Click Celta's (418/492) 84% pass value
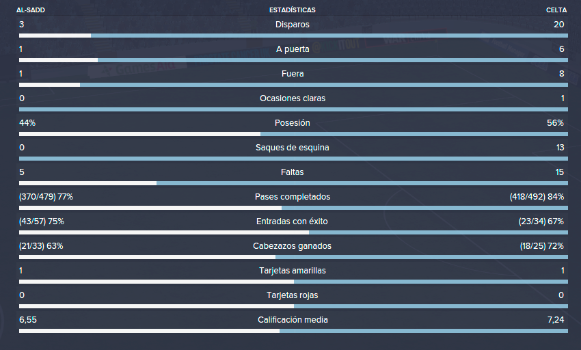 (x=537, y=197)
